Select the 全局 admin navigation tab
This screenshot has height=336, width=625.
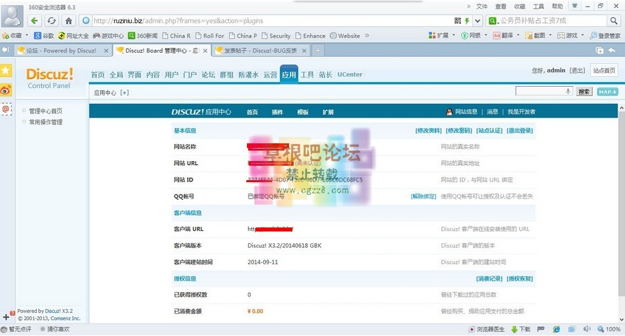click(116, 75)
